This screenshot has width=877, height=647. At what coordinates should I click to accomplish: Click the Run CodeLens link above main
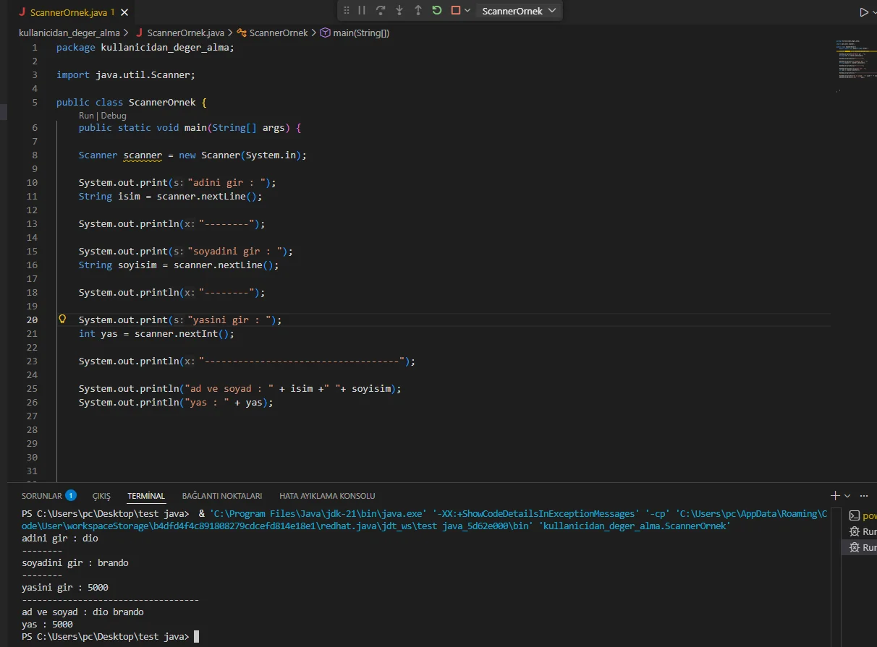pos(86,116)
